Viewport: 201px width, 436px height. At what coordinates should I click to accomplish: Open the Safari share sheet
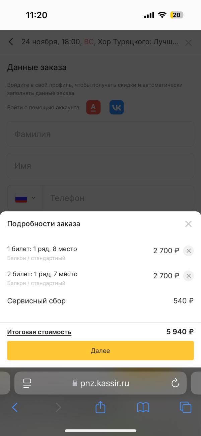pos(100,407)
